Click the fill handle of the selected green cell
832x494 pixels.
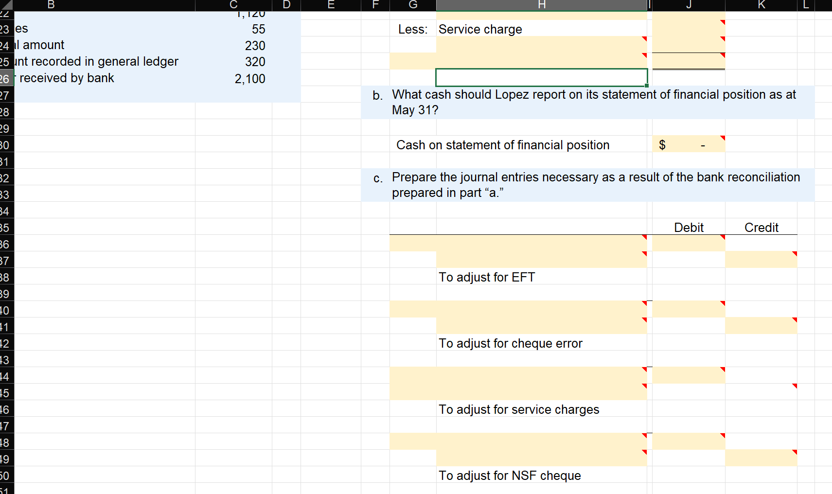(x=647, y=85)
